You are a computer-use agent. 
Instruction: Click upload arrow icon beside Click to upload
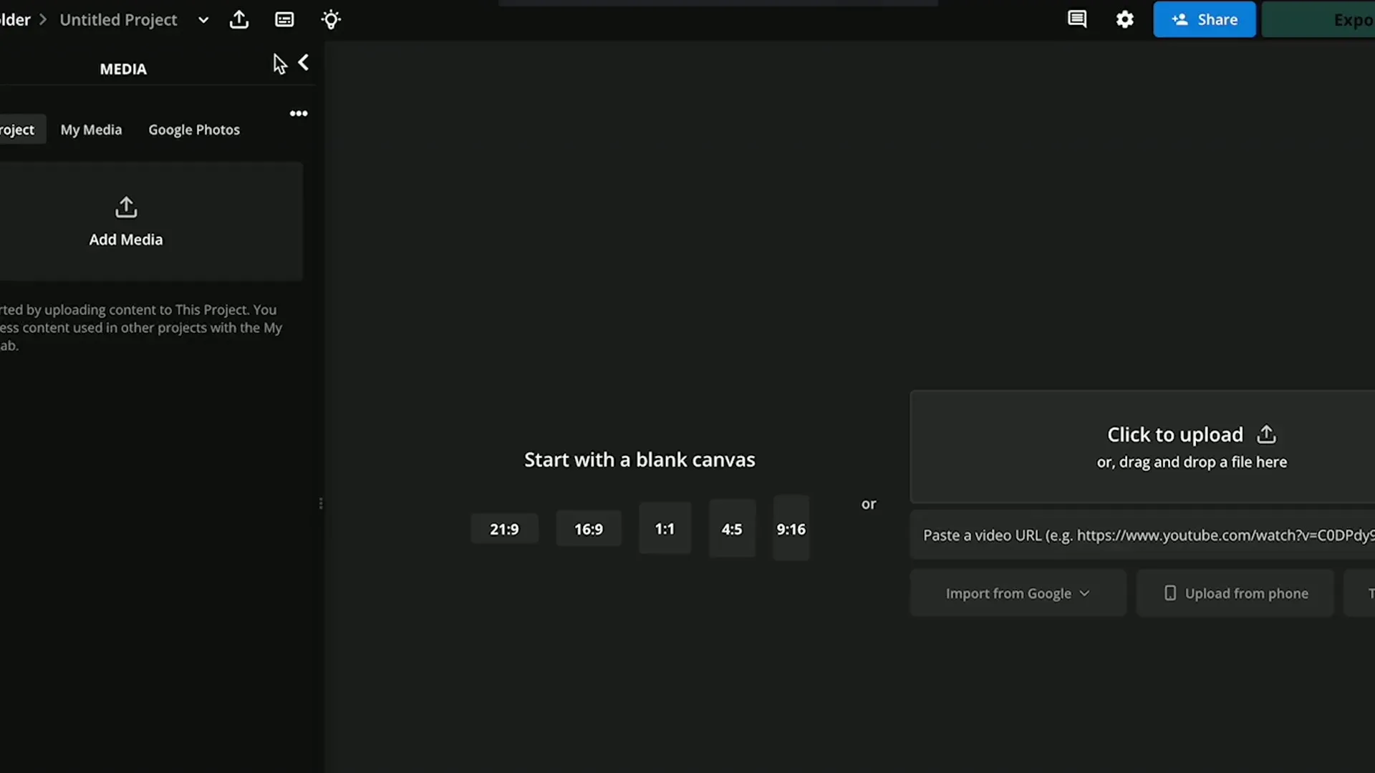(1266, 434)
